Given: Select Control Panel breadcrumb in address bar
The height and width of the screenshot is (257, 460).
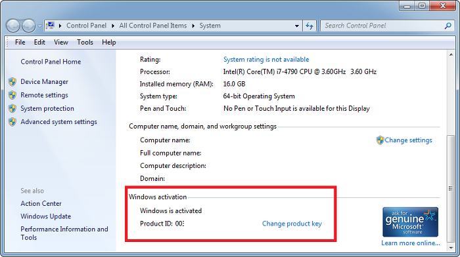Looking at the screenshot, I should tap(86, 26).
